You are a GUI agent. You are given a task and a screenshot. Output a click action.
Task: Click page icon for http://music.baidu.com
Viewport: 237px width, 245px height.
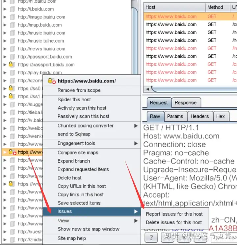point(13,33)
